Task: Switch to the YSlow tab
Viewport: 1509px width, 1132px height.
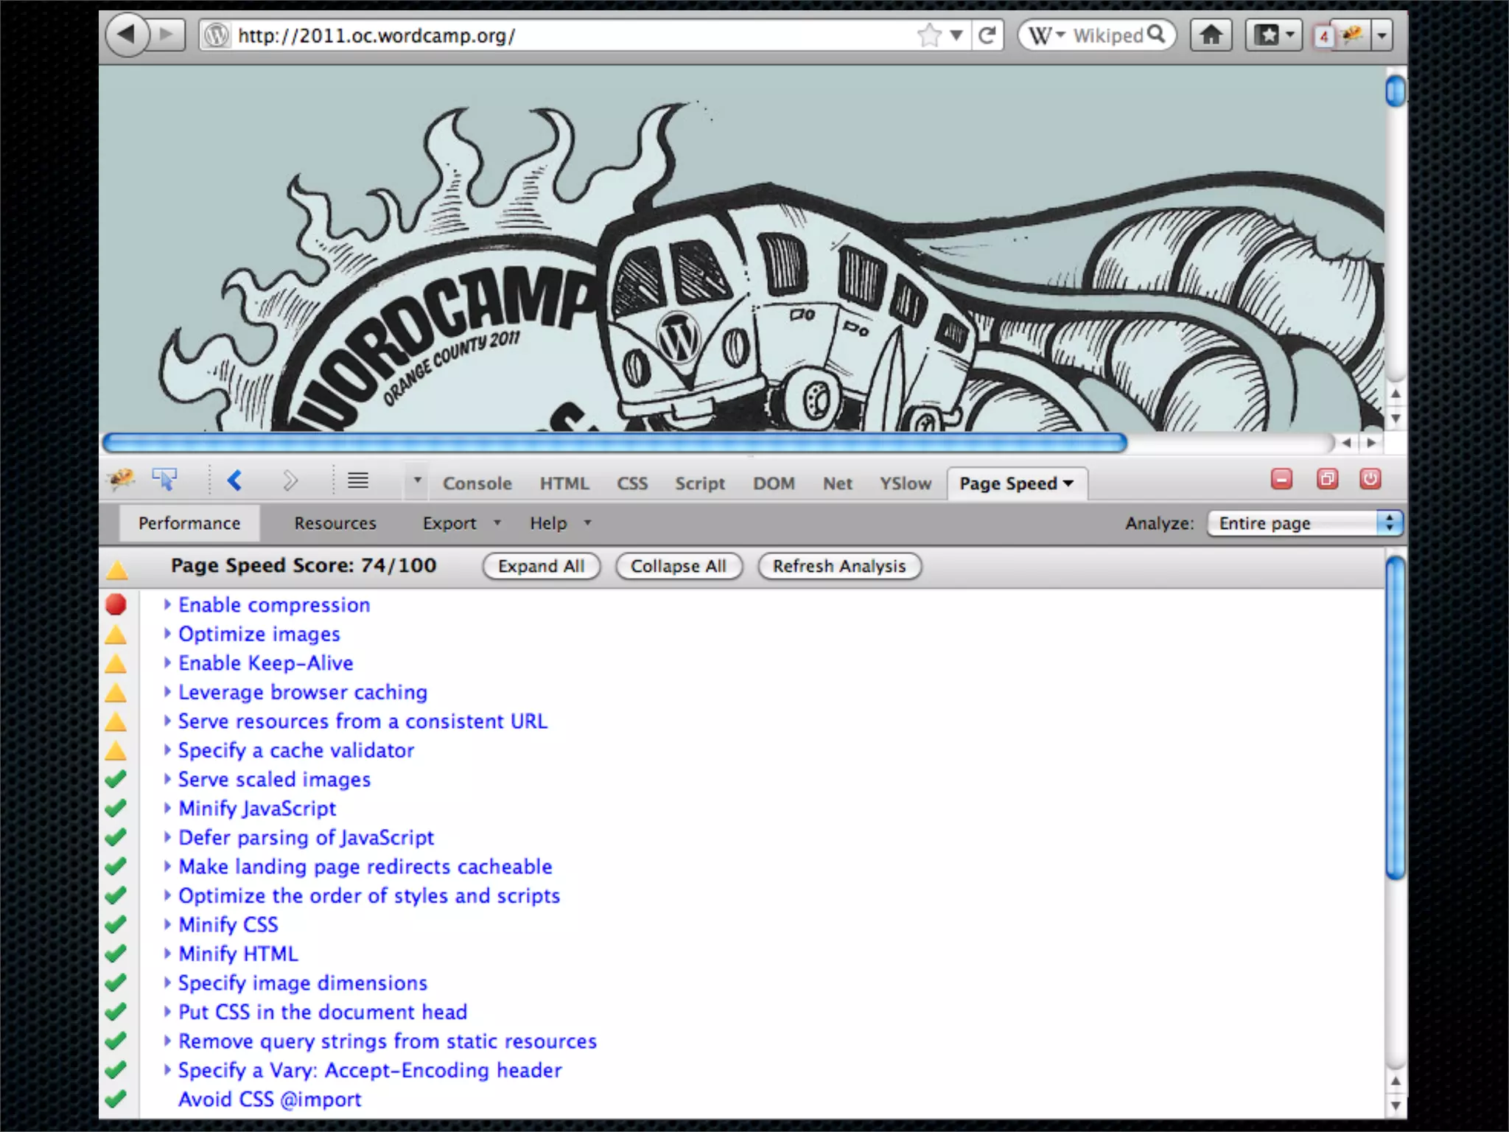Action: (905, 483)
